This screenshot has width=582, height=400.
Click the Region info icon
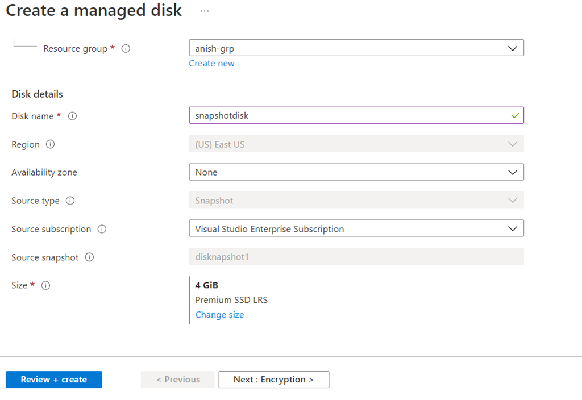coord(51,144)
